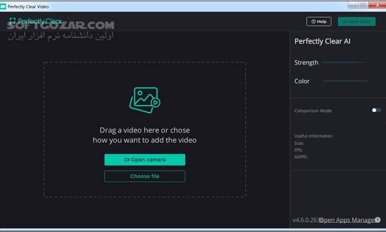This screenshot has width=386, height=232.
Task: Open the Help button
Action: (x=319, y=21)
